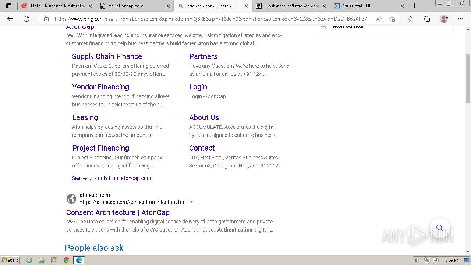471x265 pixels.
Task: Open the Project Financing link
Action: [x=100, y=148]
